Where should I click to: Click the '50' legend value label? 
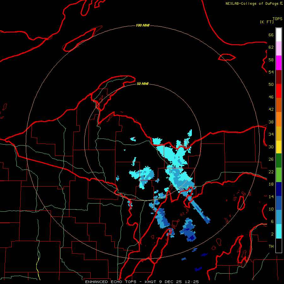pyautogui.click(x=271, y=85)
